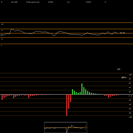
Task: Click the 'SI MunafaSutraR' header text
Action: tap(33, 2)
